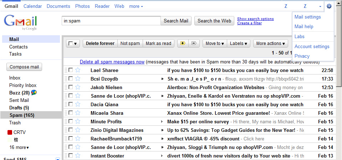Click the Mark as read button

point(158,43)
